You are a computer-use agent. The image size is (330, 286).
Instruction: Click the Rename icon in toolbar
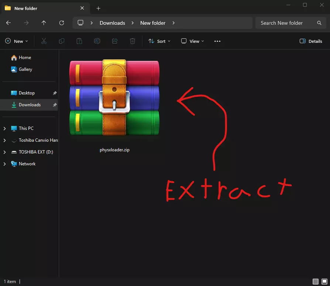click(x=97, y=41)
